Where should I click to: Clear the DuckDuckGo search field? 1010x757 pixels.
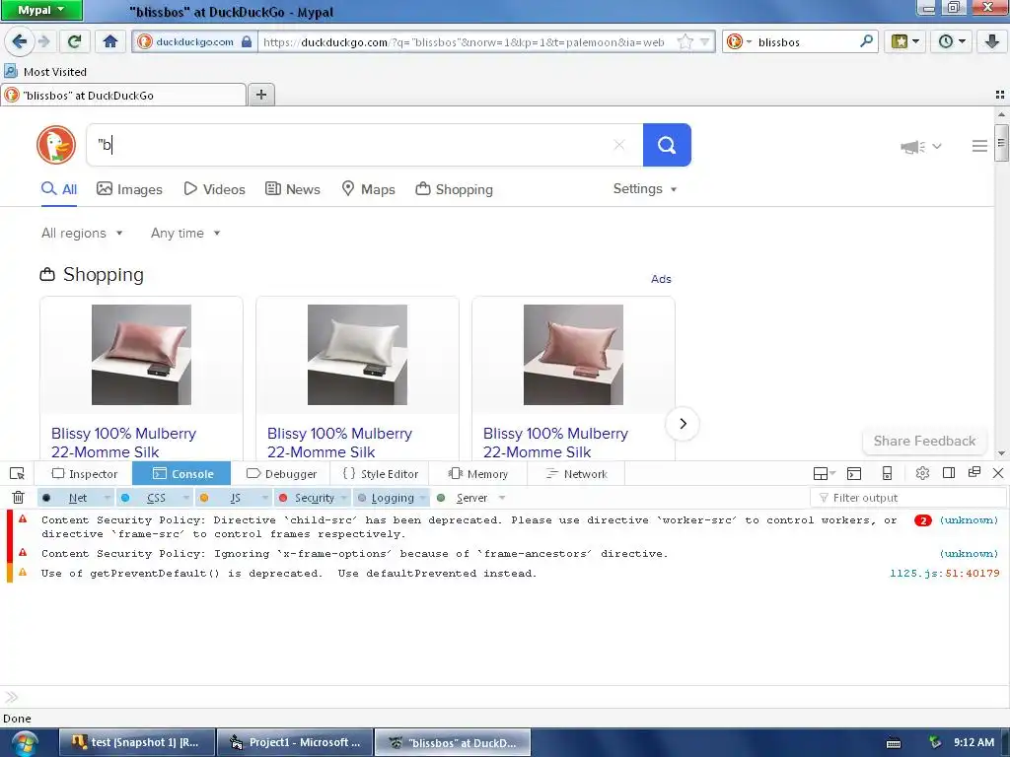pyautogui.click(x=619, y=145)
